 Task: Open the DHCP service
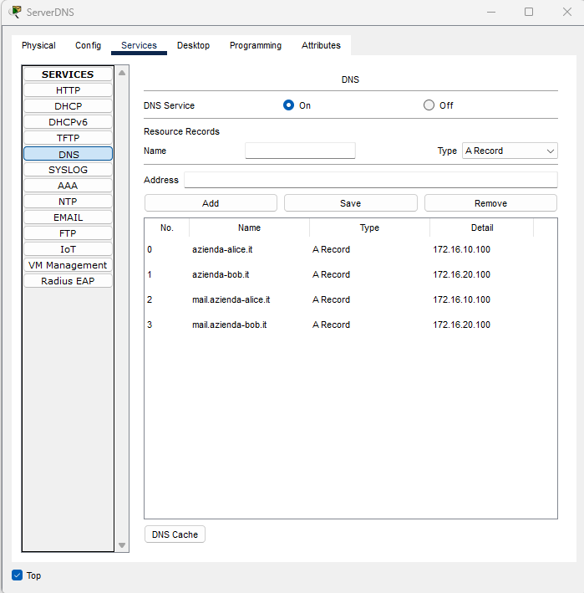[x=68, y=106]
